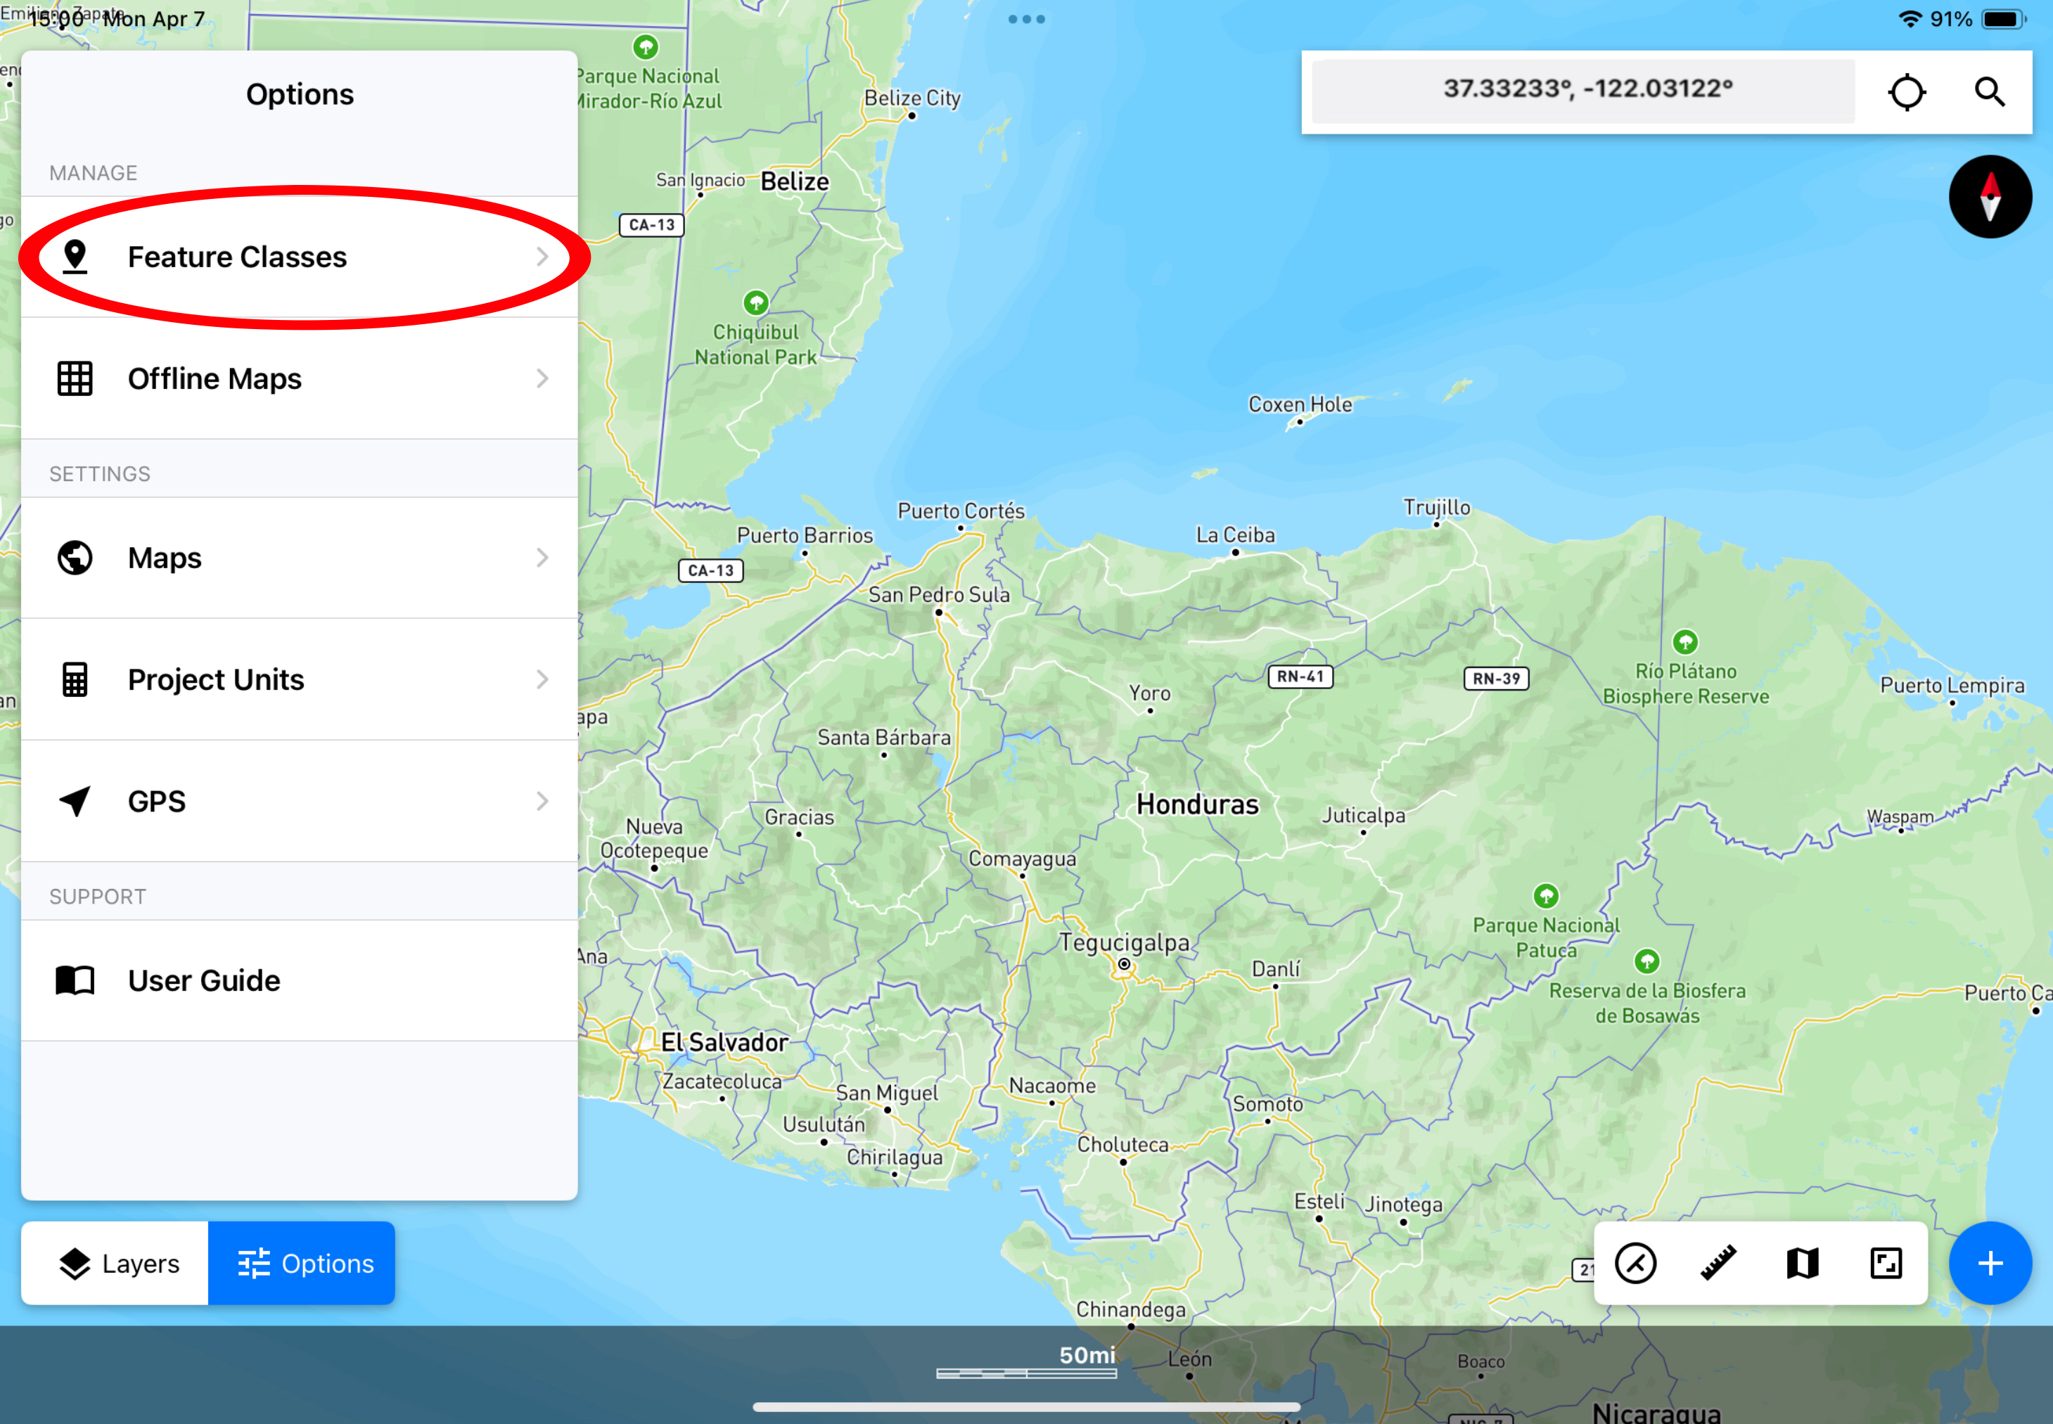2053x1424 pixels.
Task: Click the Wi-Fi status icon
Action: (1910, 19)
